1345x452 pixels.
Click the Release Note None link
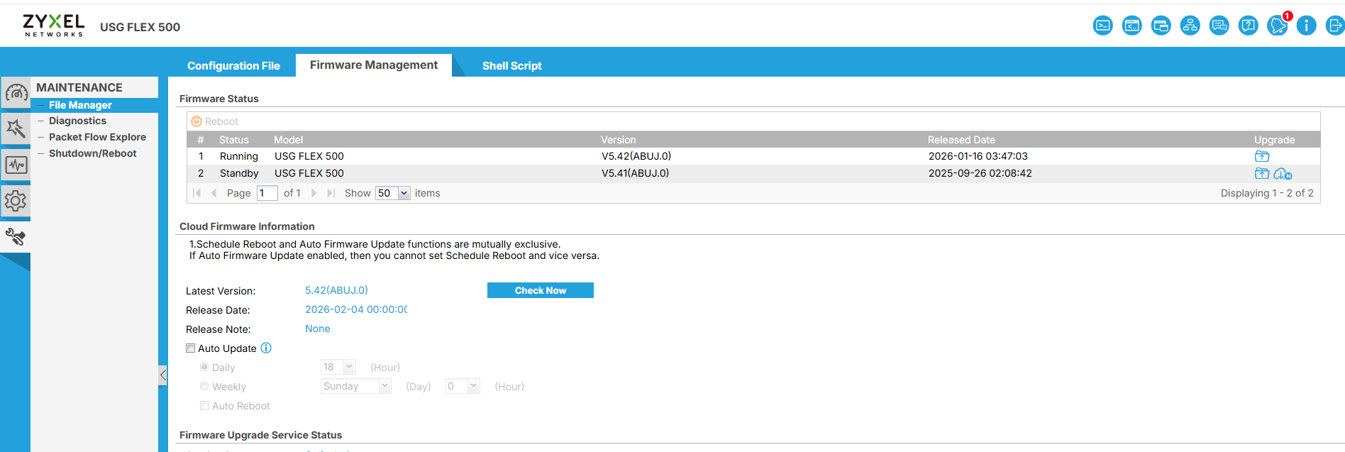click(x=318, y=329)
